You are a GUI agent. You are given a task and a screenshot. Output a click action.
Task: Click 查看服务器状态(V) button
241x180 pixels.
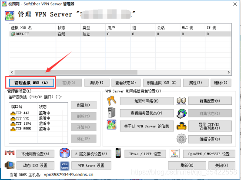(147, 113)
